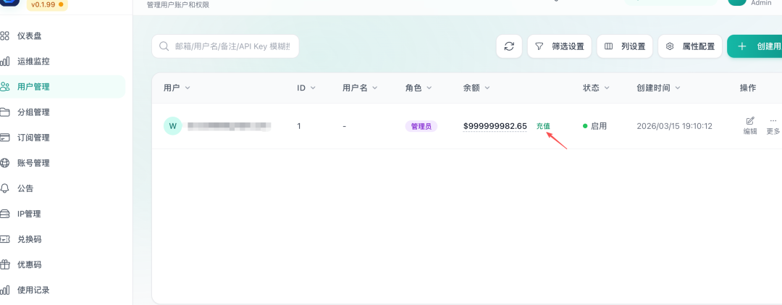Screen dimensions: 782x305
Task: Click the chart icon beside 使用记录
Action: point(4,291)
